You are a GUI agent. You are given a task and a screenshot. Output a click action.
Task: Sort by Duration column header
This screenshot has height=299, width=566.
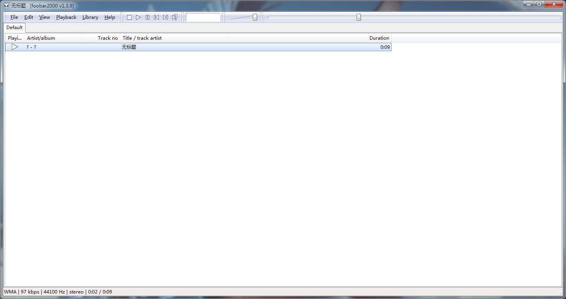click(x=309, y=38)
